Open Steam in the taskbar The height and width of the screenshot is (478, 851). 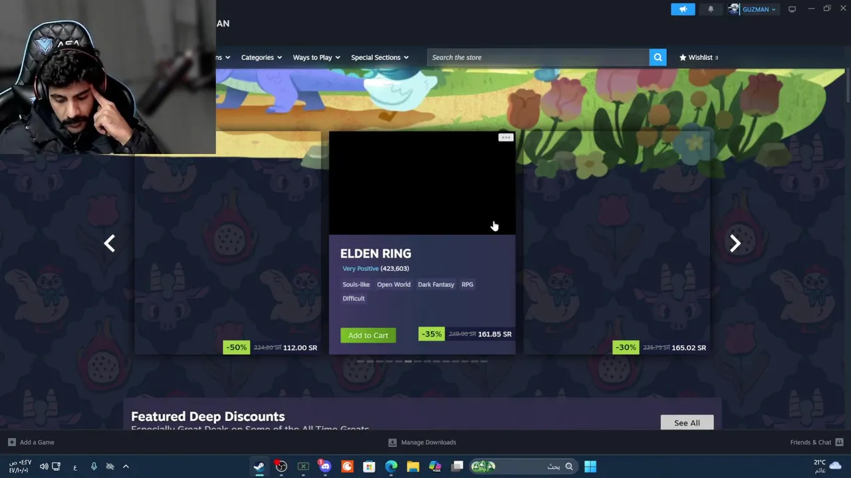259,466
